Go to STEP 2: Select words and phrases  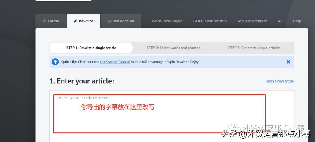(x=173, y=48)
